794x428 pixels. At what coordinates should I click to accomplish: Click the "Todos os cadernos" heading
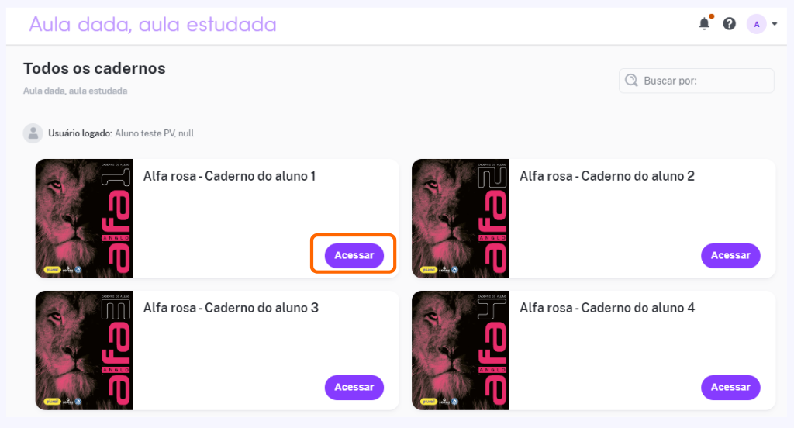click(x=94, y=68)
